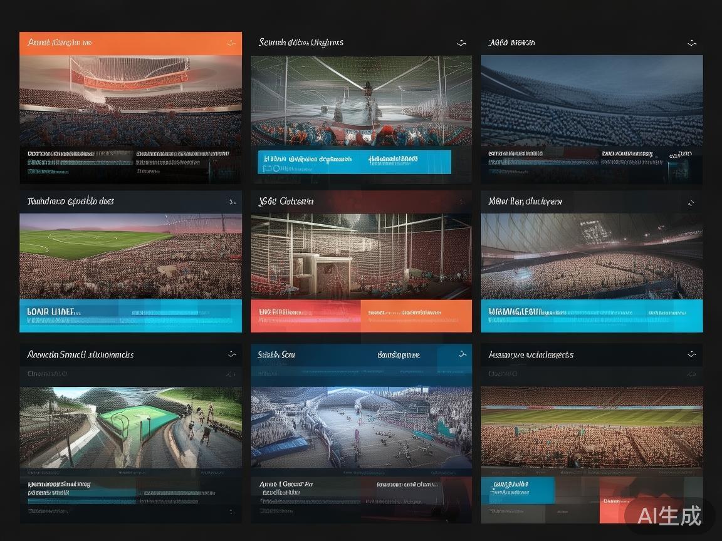Viewport: 722px width, 541px height.
Task: Expand the sub-row under the aerial pitch card header
Action: click(231, 374)
